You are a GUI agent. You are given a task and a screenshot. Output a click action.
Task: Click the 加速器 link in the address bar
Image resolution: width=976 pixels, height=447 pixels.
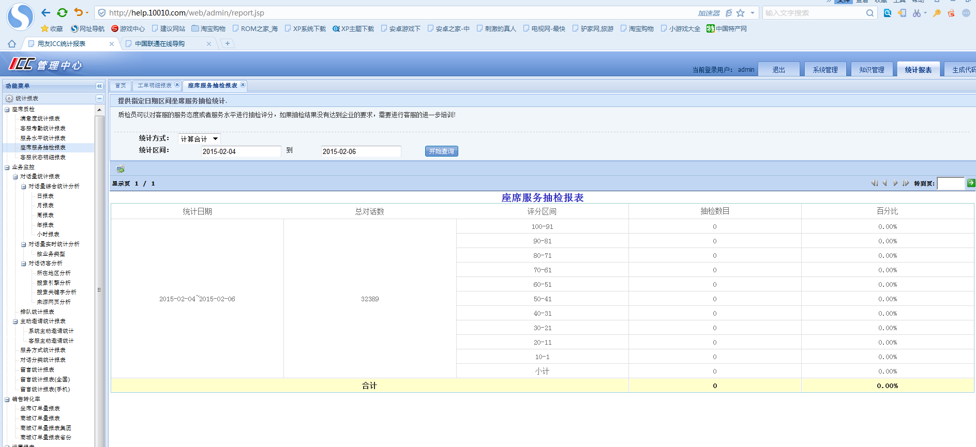(709, 13)
